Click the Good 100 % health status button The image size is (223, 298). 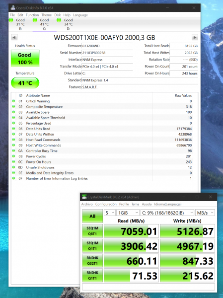pyautogui.click(x=25, y=58)
